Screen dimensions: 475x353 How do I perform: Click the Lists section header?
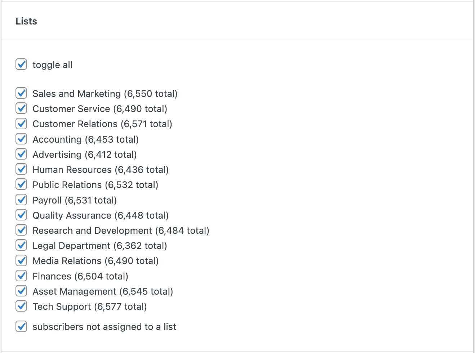[26, 21]
